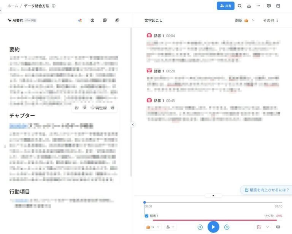Click the 要約 section heading

pyautogui.click(x=14, y=49)
